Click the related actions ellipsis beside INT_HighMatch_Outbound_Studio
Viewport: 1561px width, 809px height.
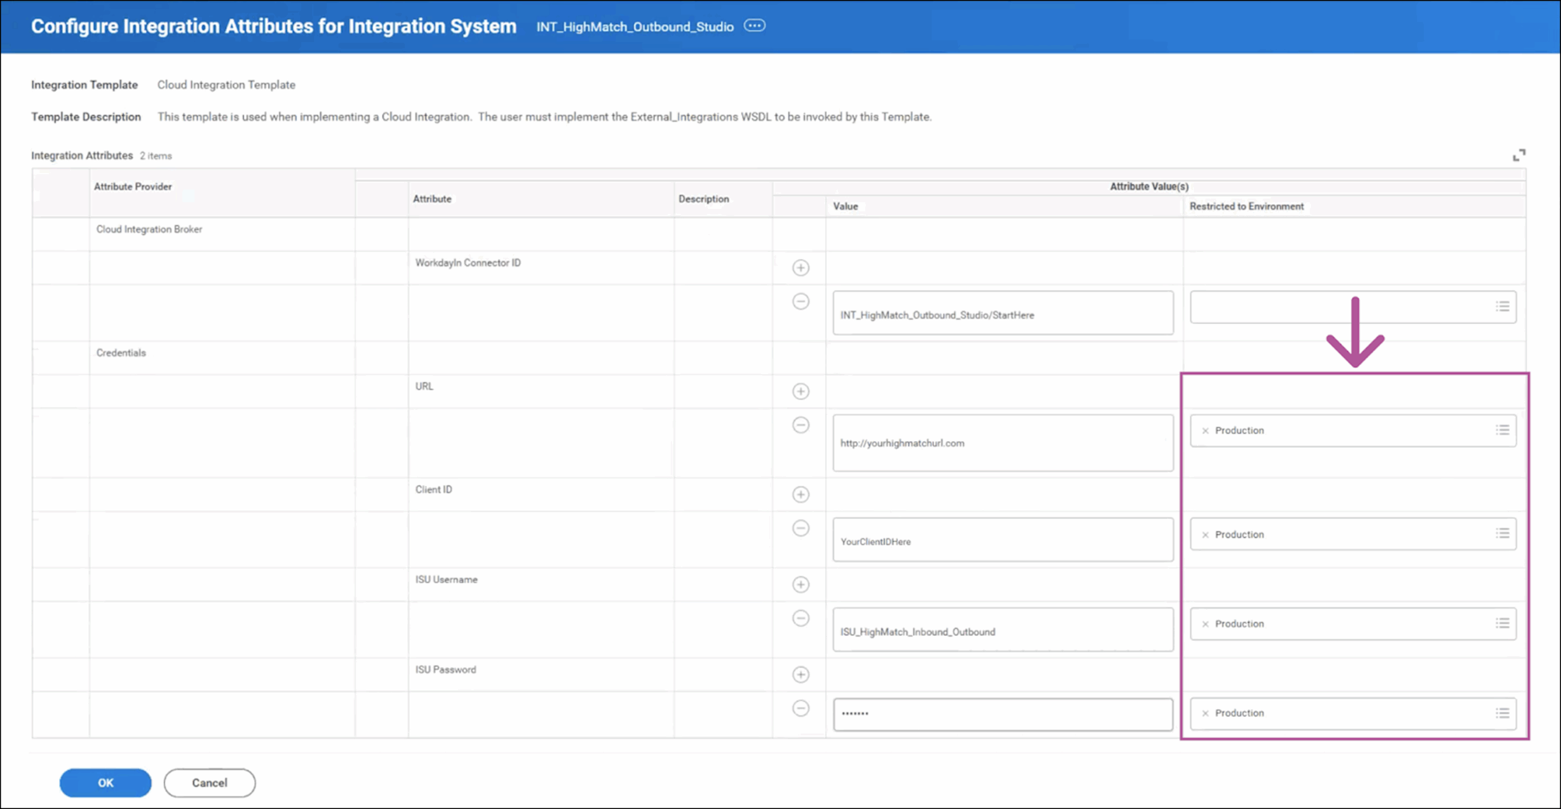(x=754, y=26)
